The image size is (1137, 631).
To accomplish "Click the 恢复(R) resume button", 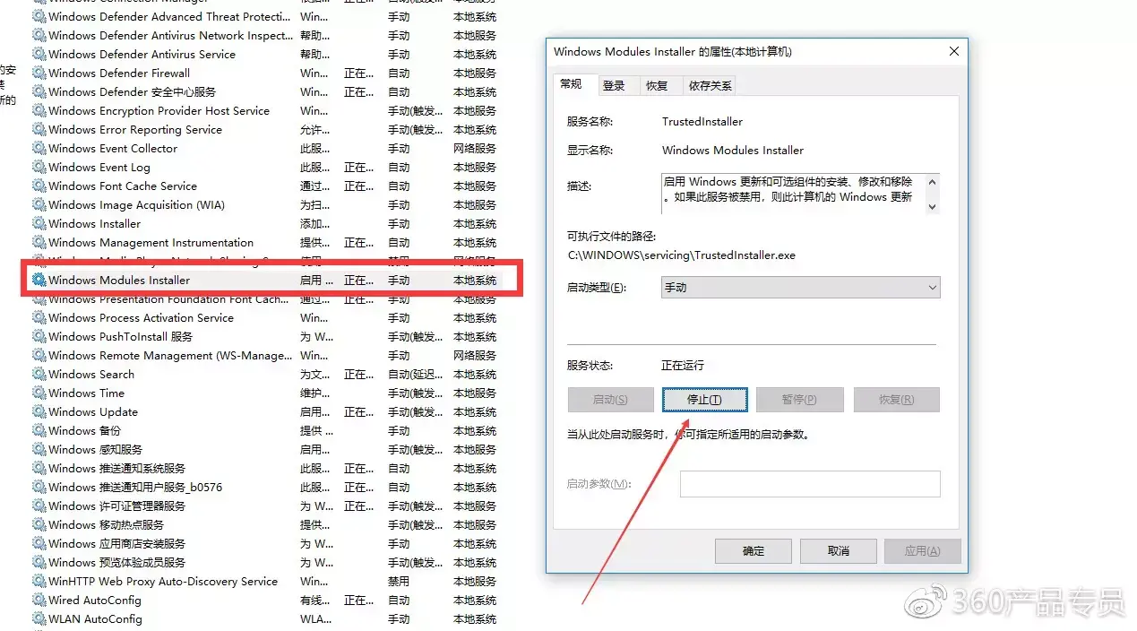I will 897,400.
